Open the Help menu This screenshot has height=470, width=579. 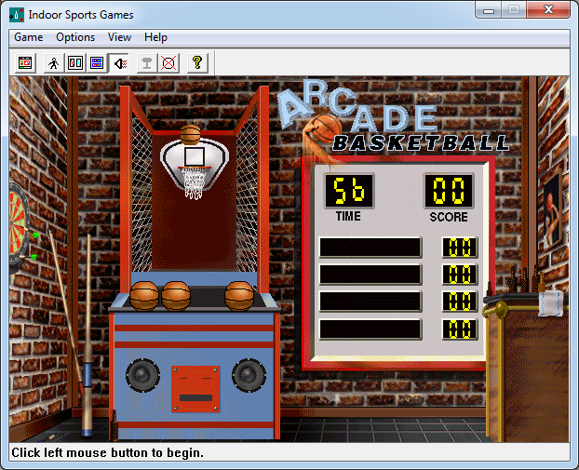[155, 37]
